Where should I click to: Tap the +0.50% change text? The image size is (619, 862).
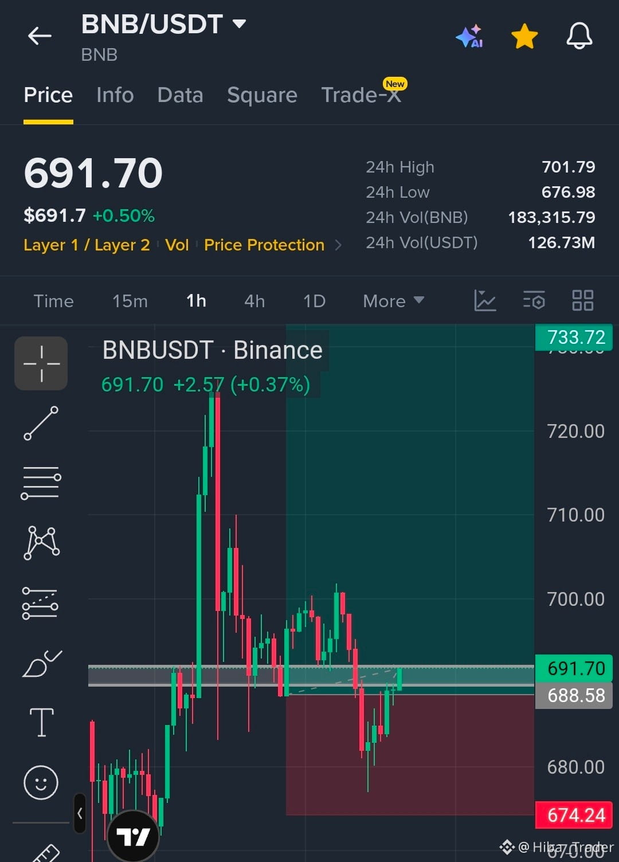[124, 216]
